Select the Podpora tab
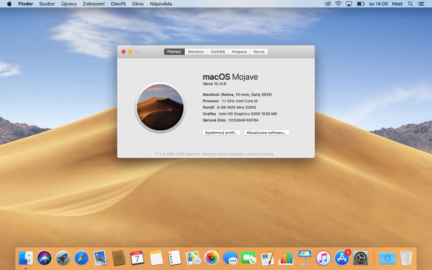The height and width of the screenshot is (270, 432). pyautogui.click(x=239, y=52)
